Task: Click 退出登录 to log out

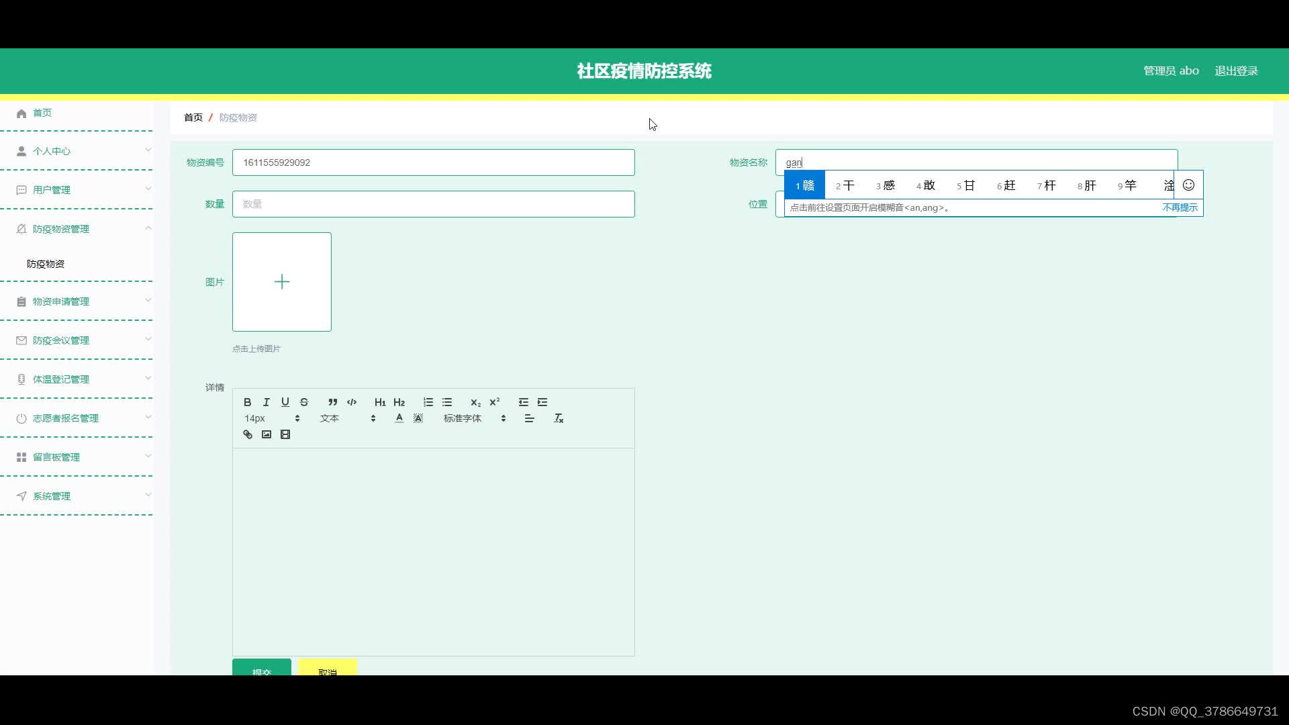Action: [x=1236, y=71]
